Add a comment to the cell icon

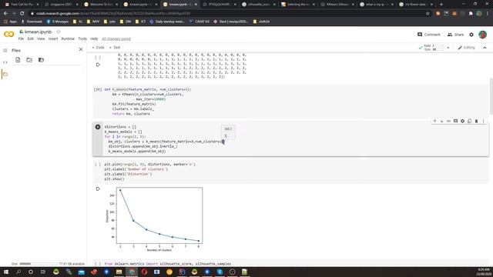(x=455, y=121)
